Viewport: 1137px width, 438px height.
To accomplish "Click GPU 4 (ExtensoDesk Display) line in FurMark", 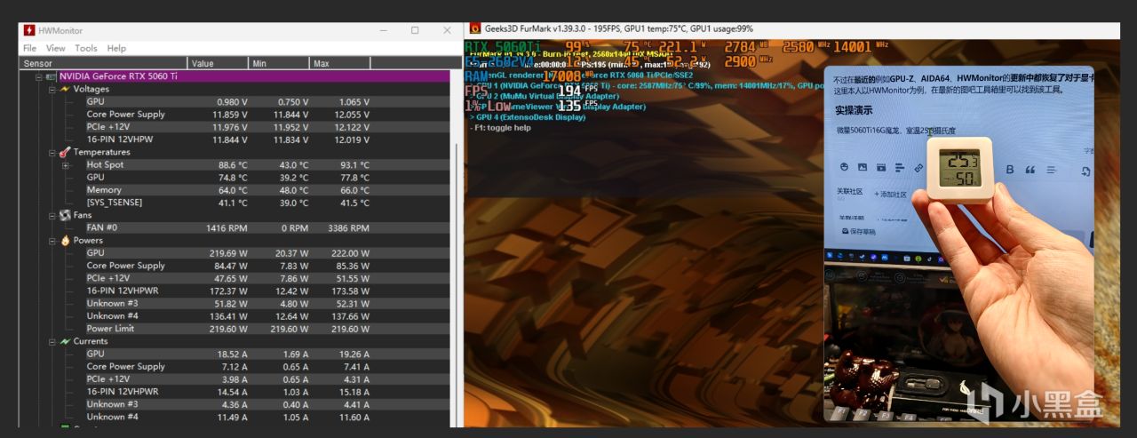I will click(x=528, y=117).
